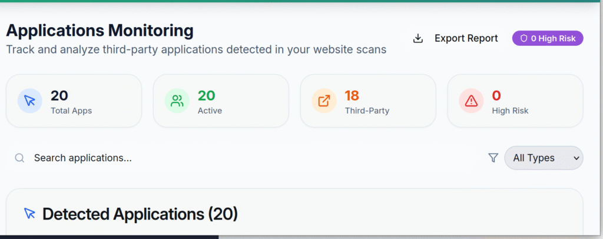Click the orange 18 Third-Party count

[352, 95]
